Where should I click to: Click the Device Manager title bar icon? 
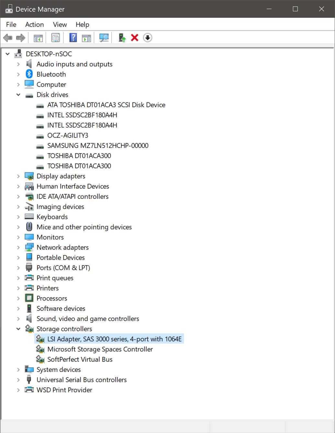9,9
